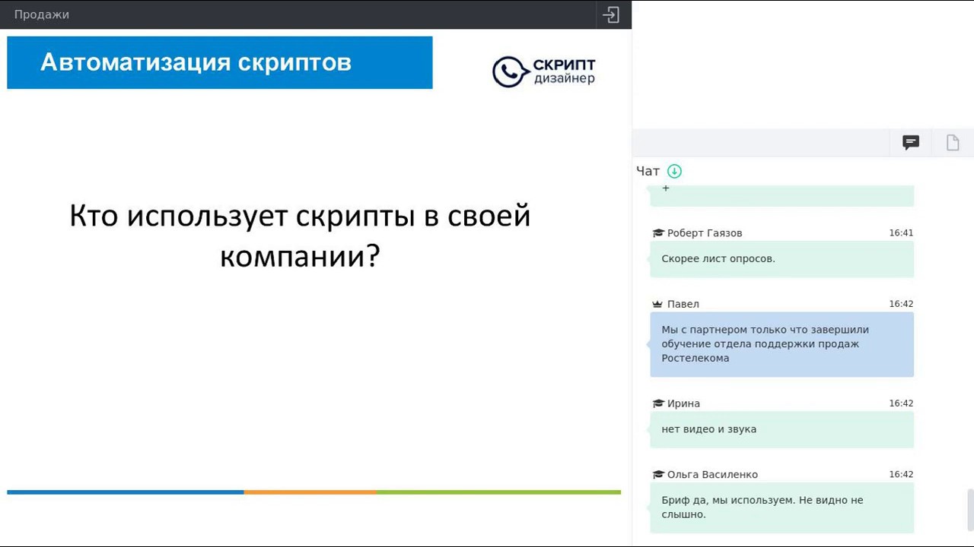Switch to the files document tab

[953, 142]
